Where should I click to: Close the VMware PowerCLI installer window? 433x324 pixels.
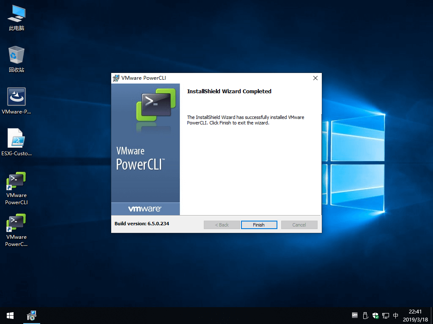tap(315, 78)
